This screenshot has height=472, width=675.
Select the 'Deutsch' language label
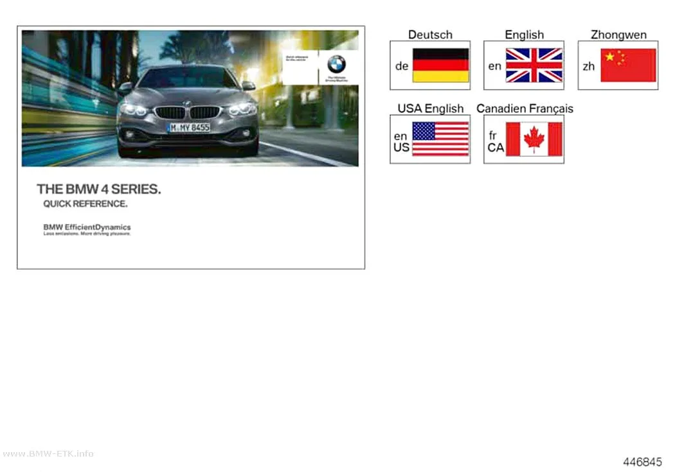[430, 35]
